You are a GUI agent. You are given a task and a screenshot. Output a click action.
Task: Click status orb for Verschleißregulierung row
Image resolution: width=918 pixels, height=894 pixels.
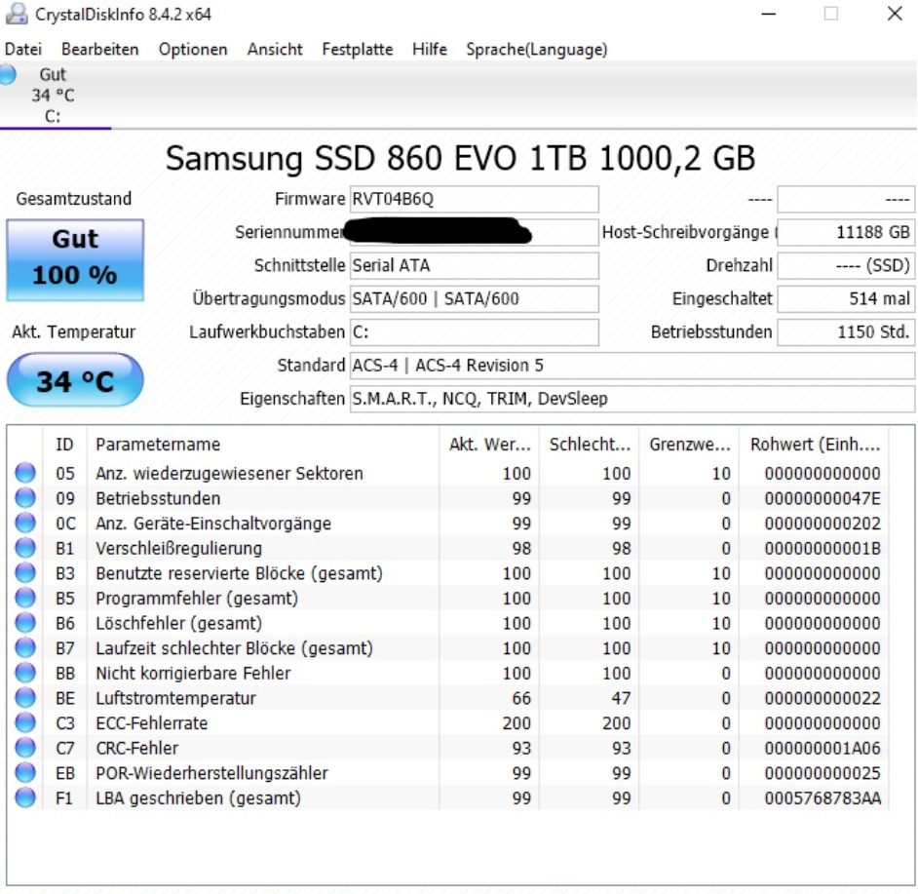tap(25, 548)
